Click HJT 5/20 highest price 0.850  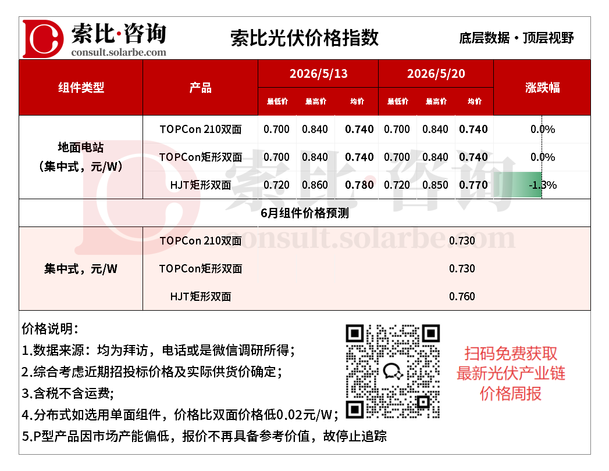(436, 185)
